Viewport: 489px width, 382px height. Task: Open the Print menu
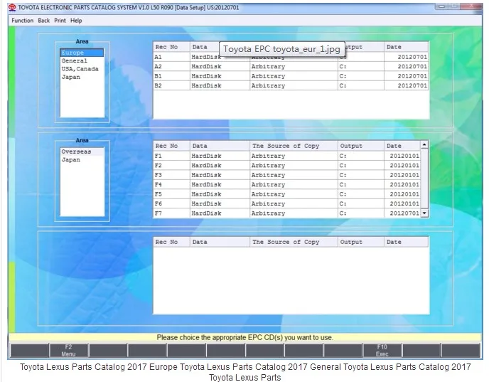click(60, 21)
